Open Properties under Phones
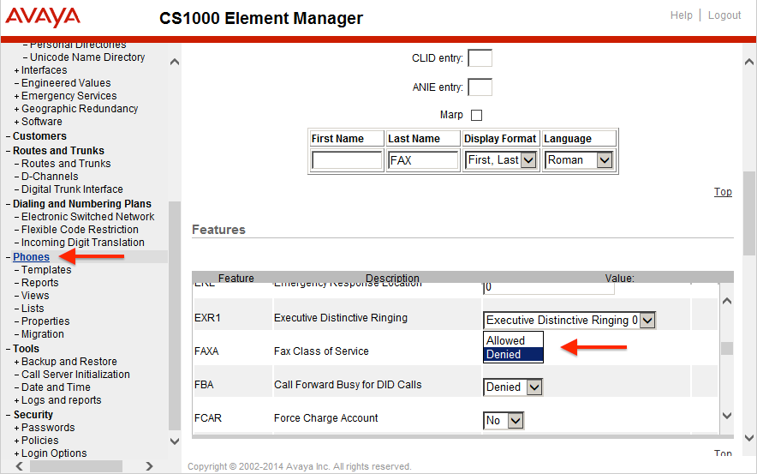757x474 pixels. [x=45, y=321]
